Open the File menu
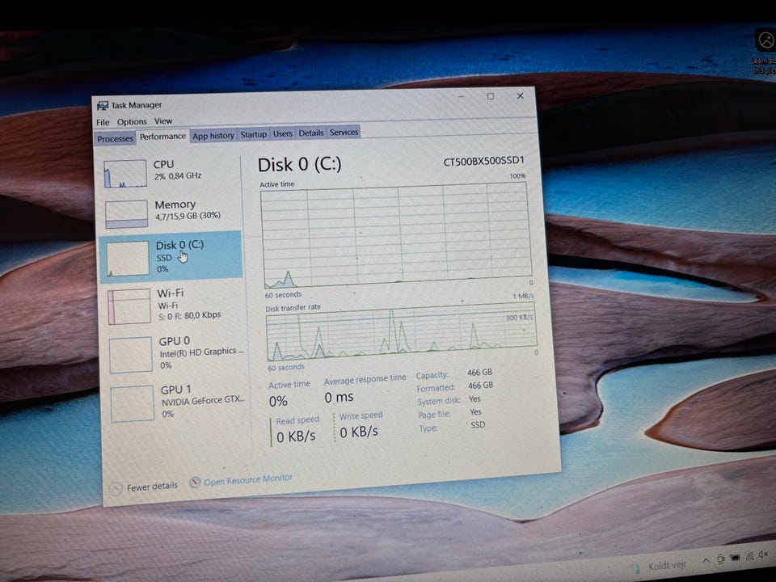Image resolution: width=776 pixels, height=582 pixels. click(103, 122)
